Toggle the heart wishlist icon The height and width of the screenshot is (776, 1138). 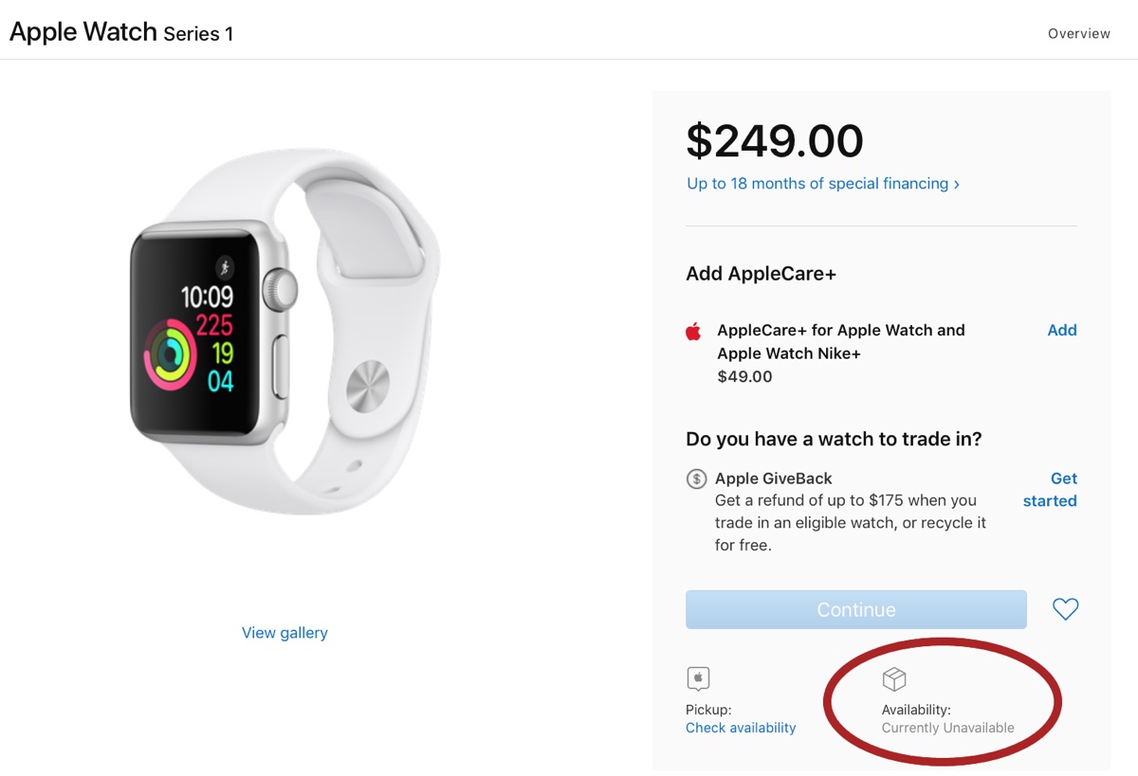[1065, 609]
